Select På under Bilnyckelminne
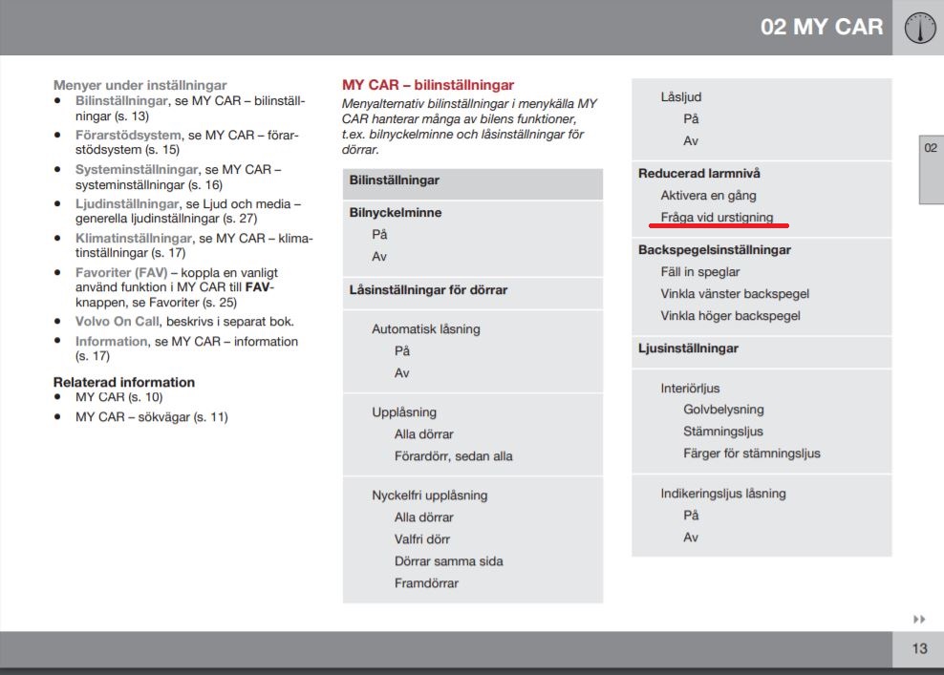944x675 pixels. [379, 235]
